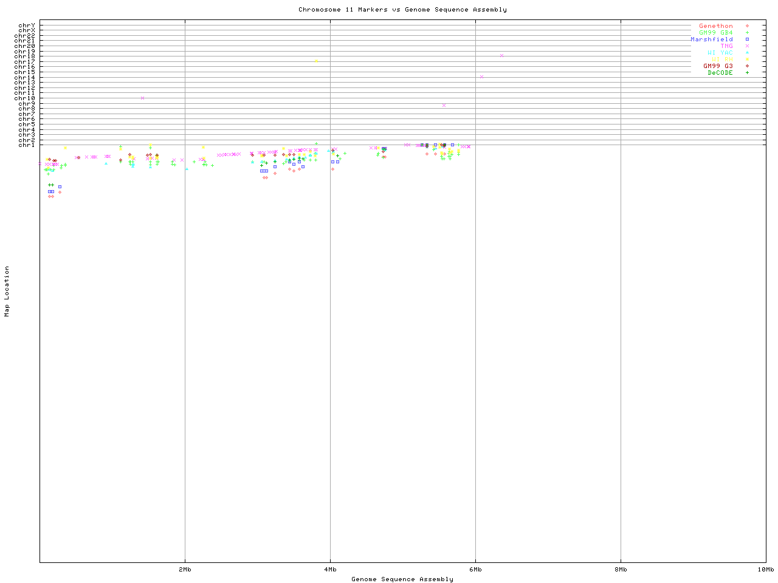This screenshot has width=778, height=583.
Task: Click the chrY label on Y axis
Action: coord(26,26)
